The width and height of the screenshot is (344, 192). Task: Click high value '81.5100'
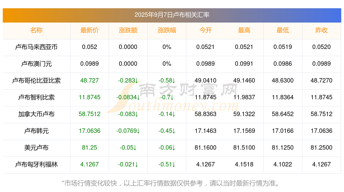(244, 148)
